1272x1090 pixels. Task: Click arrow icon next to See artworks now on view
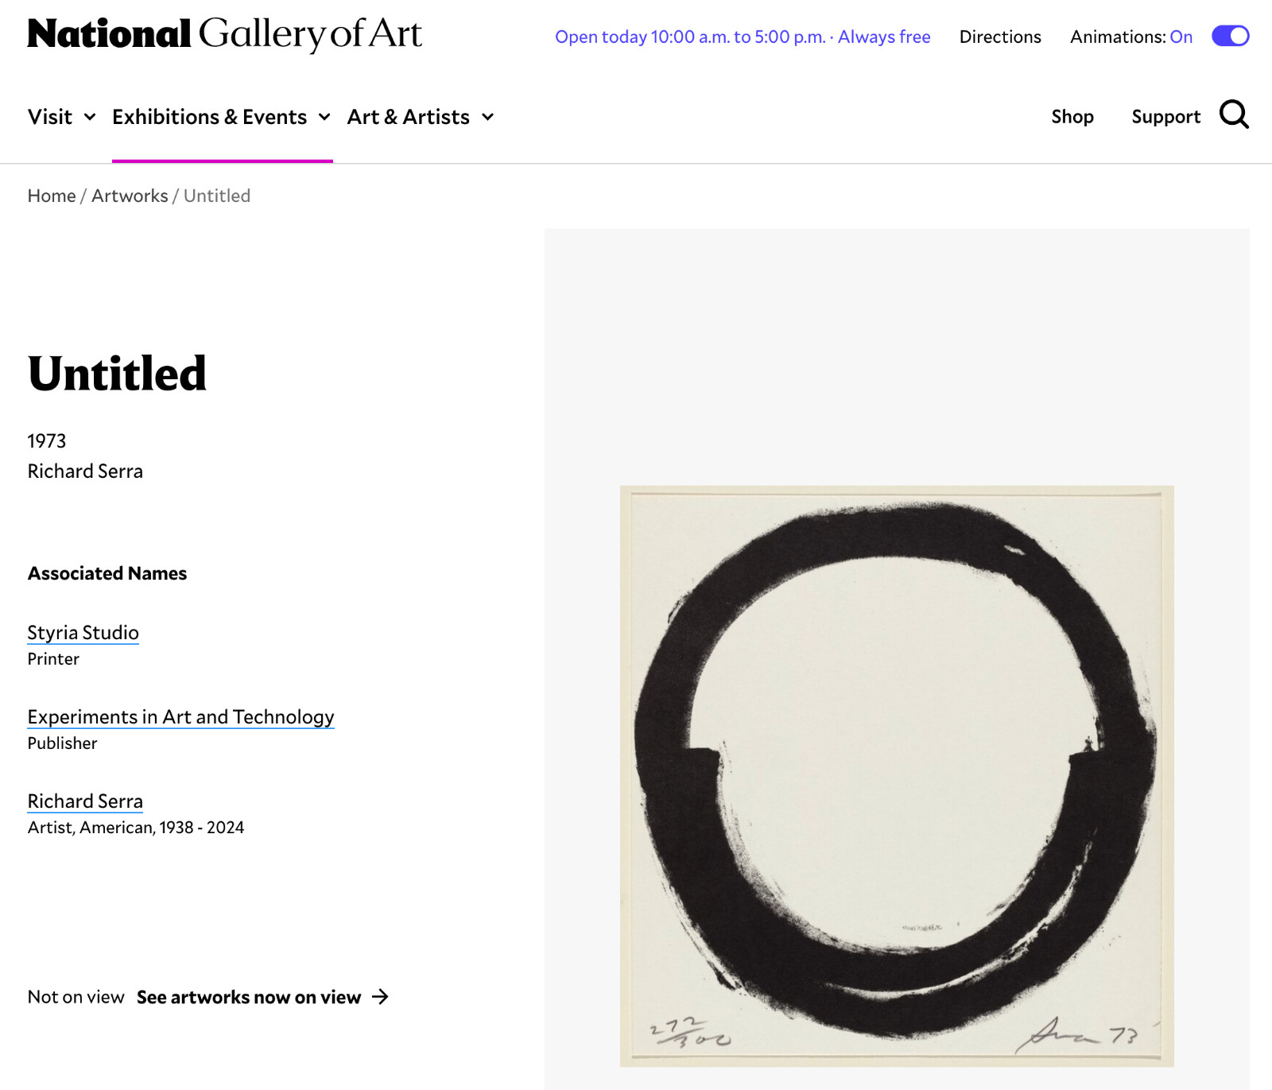pyautogui.click(x=381, y=997)
